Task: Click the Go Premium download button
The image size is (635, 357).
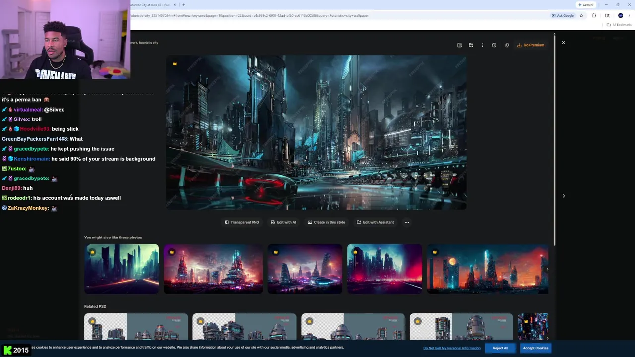Action: [x=531, y=45]
